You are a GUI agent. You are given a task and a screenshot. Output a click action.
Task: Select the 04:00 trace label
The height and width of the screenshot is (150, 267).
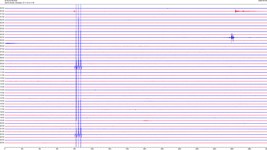tap(2, 31)
